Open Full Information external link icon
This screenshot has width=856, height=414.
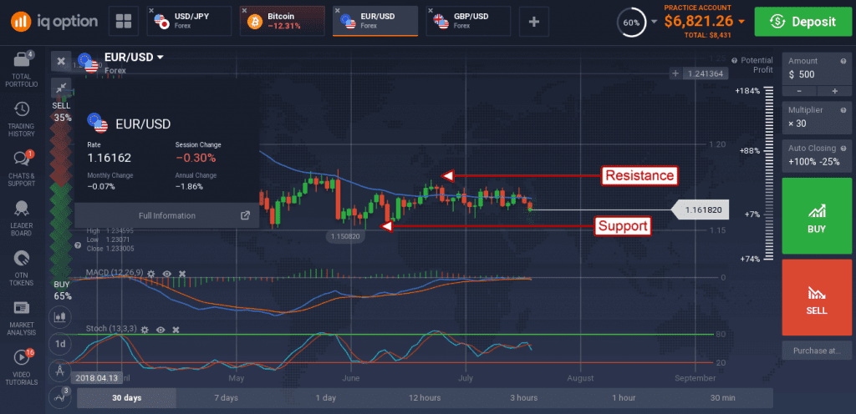245,215
